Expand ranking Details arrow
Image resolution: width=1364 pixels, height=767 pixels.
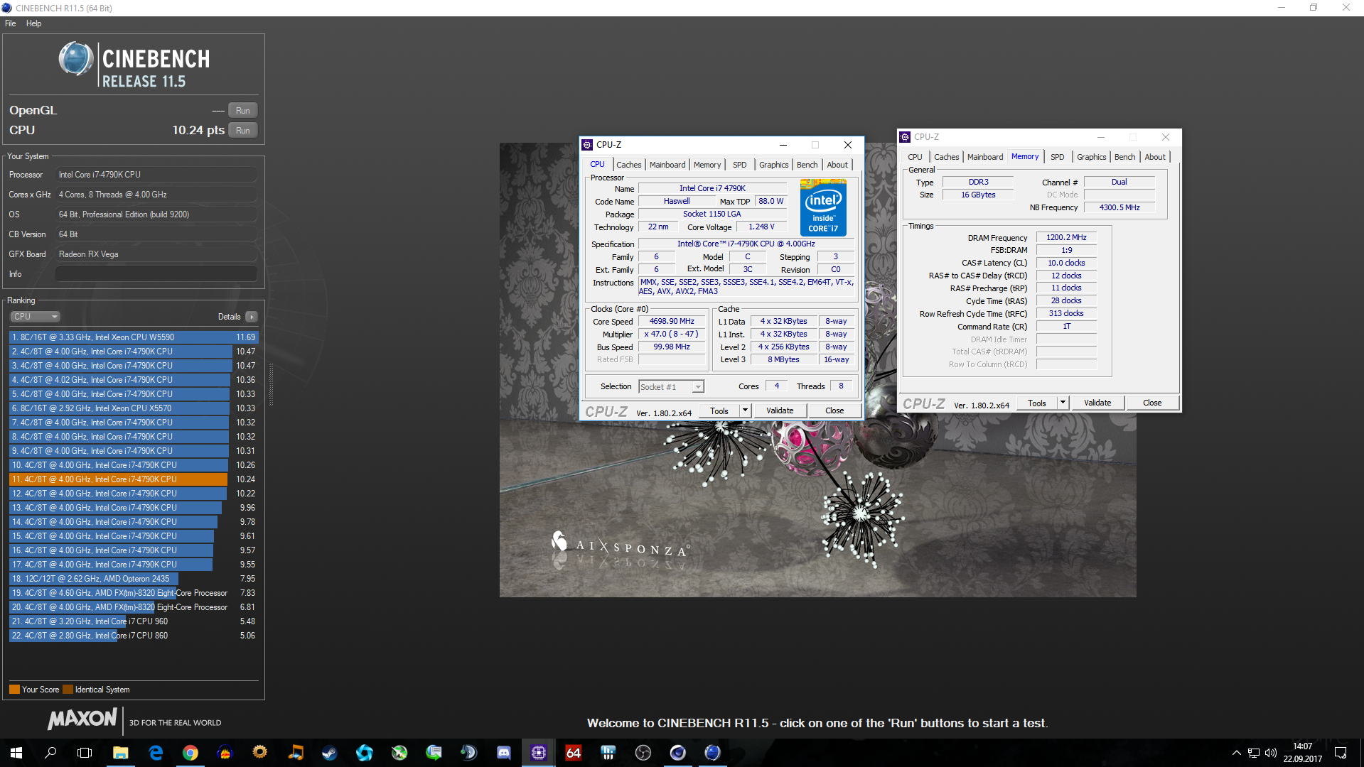(252, 317)
